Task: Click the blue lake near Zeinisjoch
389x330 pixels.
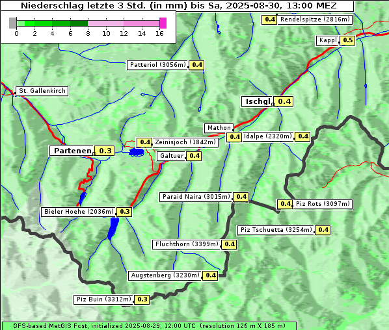Action: pos(136,152)
